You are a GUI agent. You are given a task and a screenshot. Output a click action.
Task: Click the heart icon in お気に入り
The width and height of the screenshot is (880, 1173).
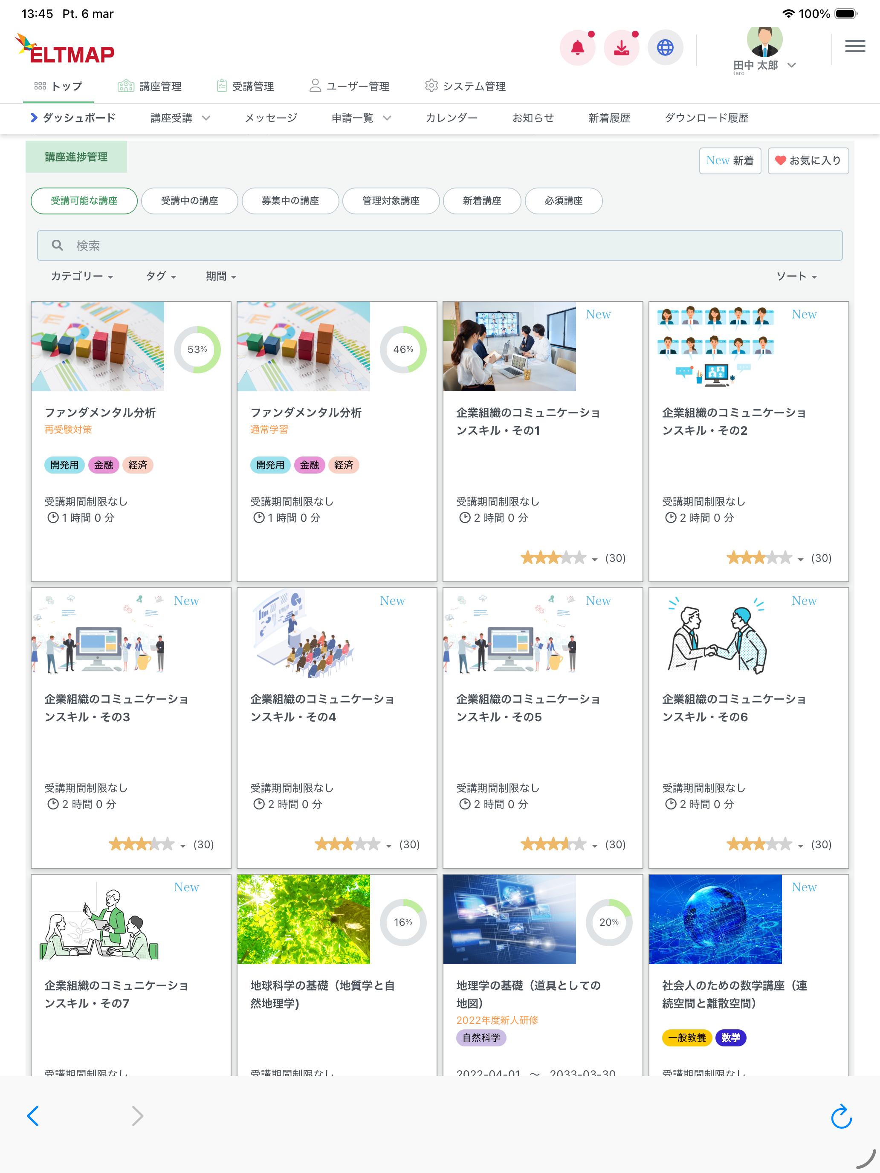point(780,160)
